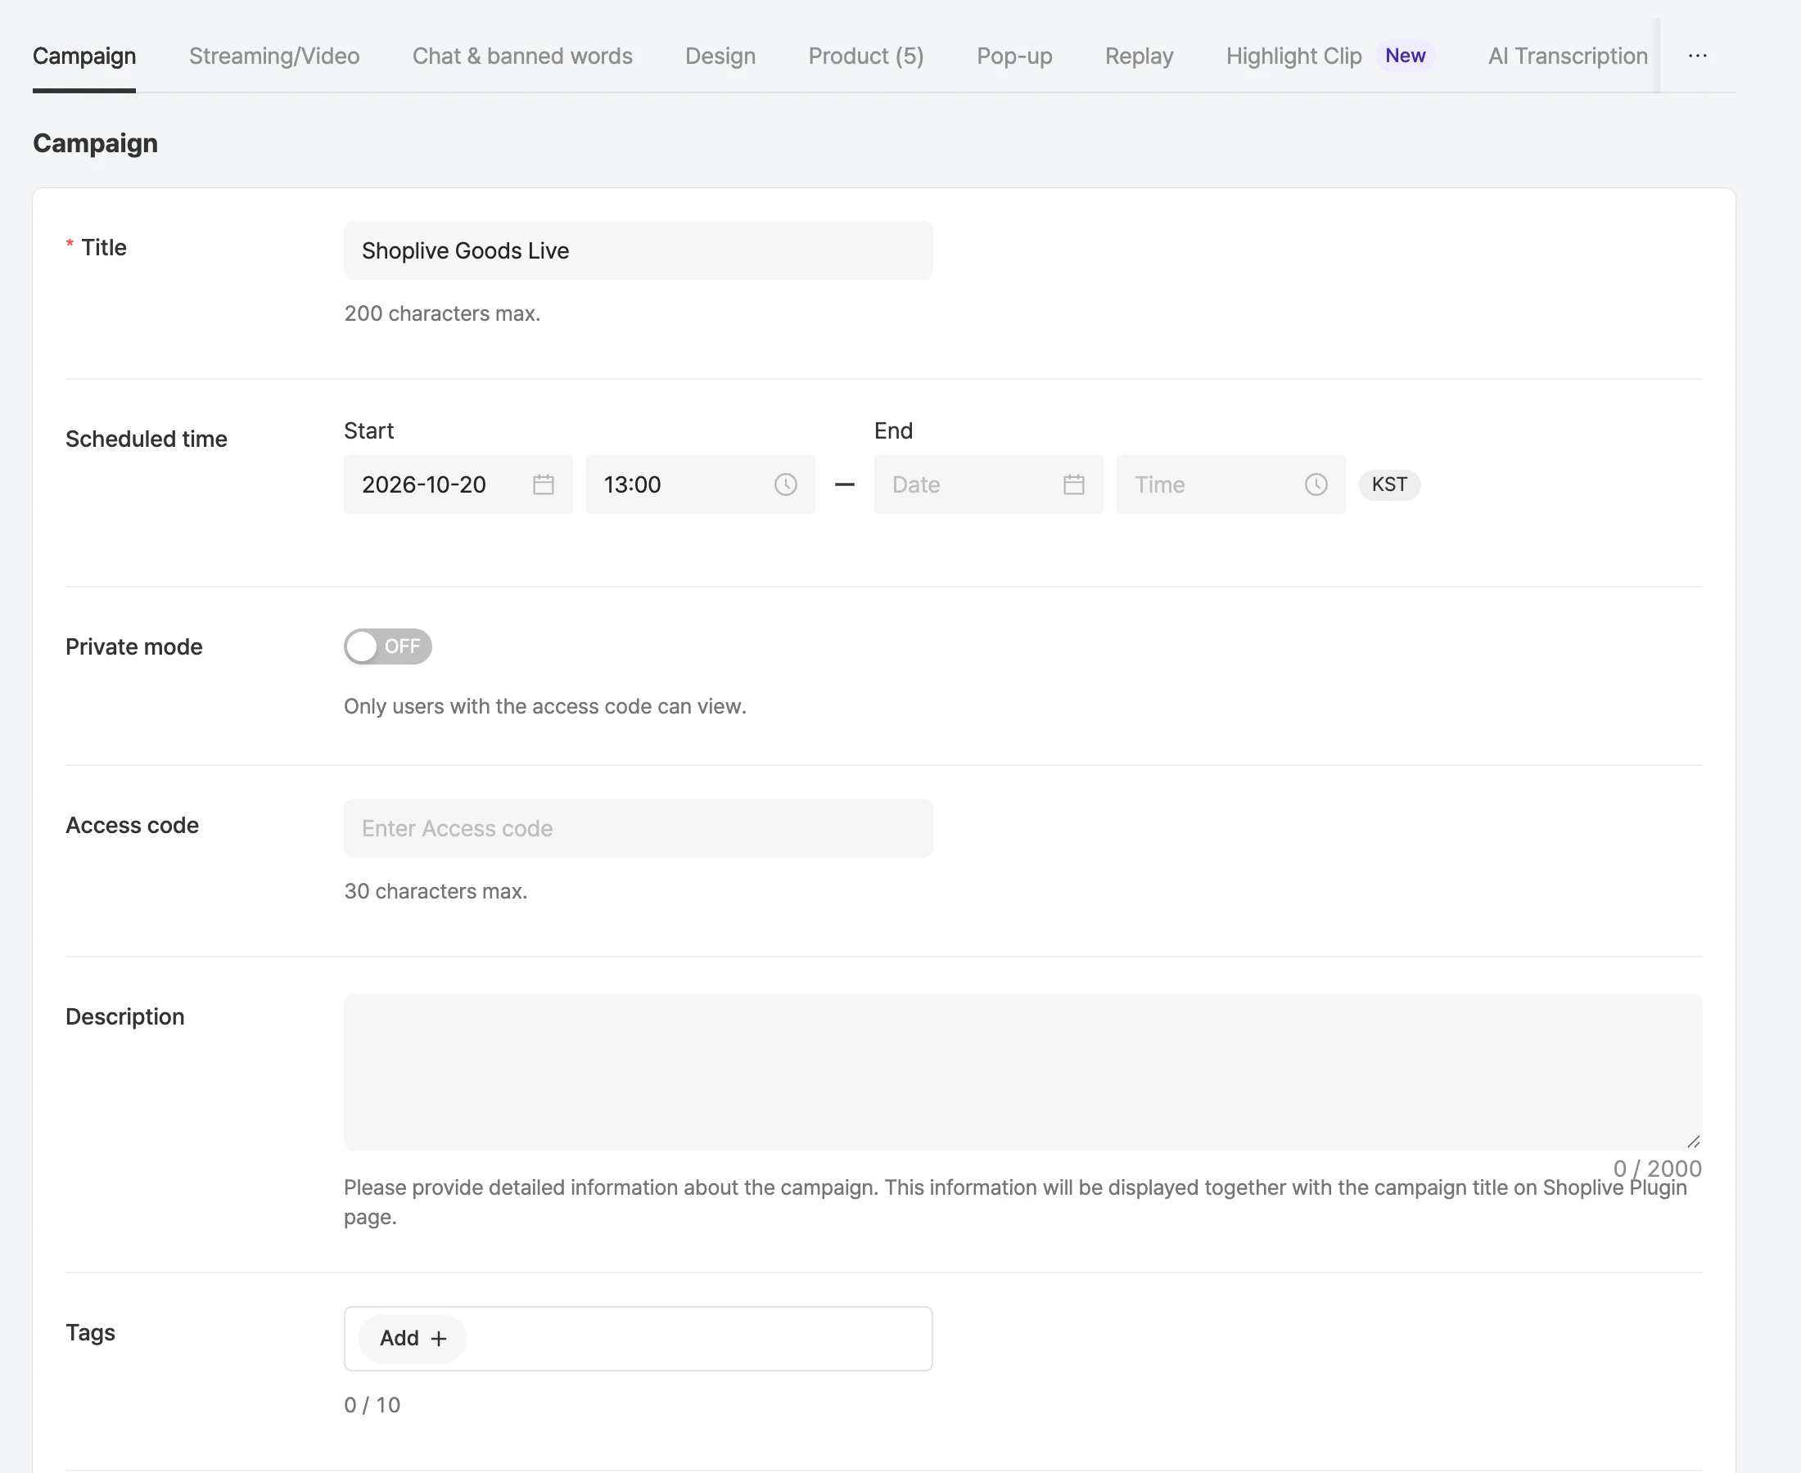1801x1473 pixels.
Task: Select the Pop-up tab
Action: pos(1014,56)
